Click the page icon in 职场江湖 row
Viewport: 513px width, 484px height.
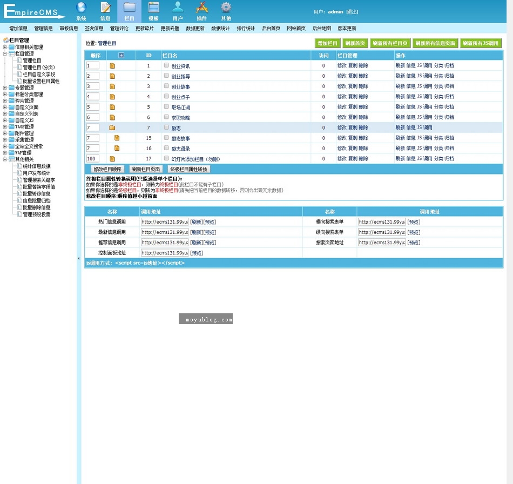point(112,107)
